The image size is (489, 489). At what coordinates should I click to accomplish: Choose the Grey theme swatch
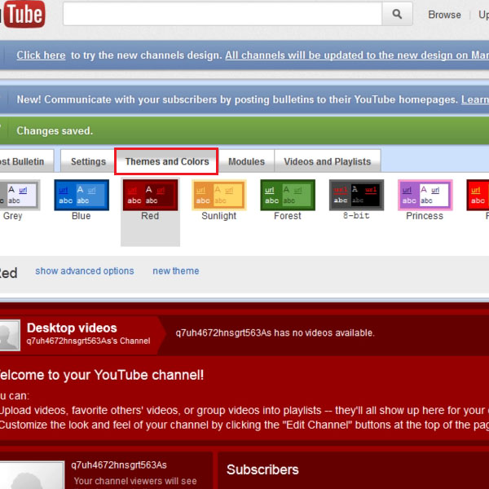coord(20,195)
